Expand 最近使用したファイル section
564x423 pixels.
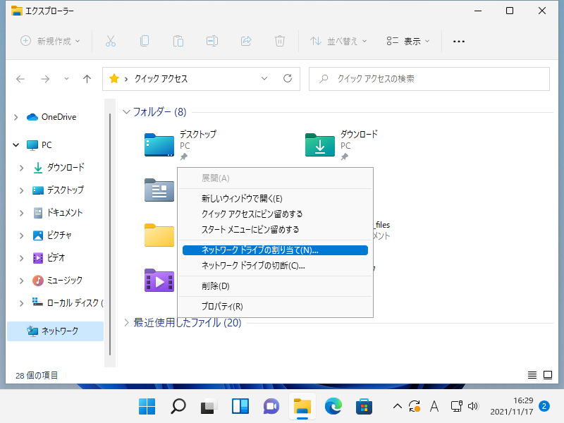point(127,323)
